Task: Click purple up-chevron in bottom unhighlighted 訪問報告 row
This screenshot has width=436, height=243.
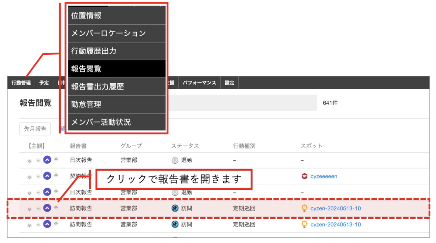Action: click(x=47, y=224)
